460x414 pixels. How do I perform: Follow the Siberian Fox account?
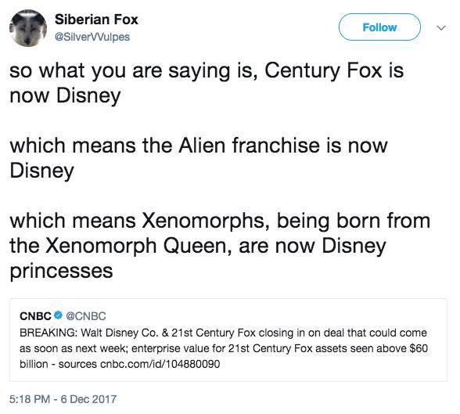pyautogui.click(x=379, y=27)
